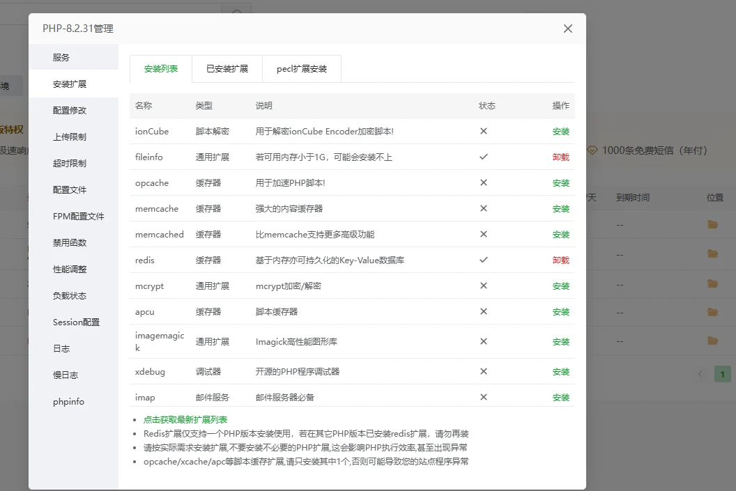The width and height of the screenshot is (736, 491).
Task: Click the X status icon for apcu
Action: (x=484, y=311)
